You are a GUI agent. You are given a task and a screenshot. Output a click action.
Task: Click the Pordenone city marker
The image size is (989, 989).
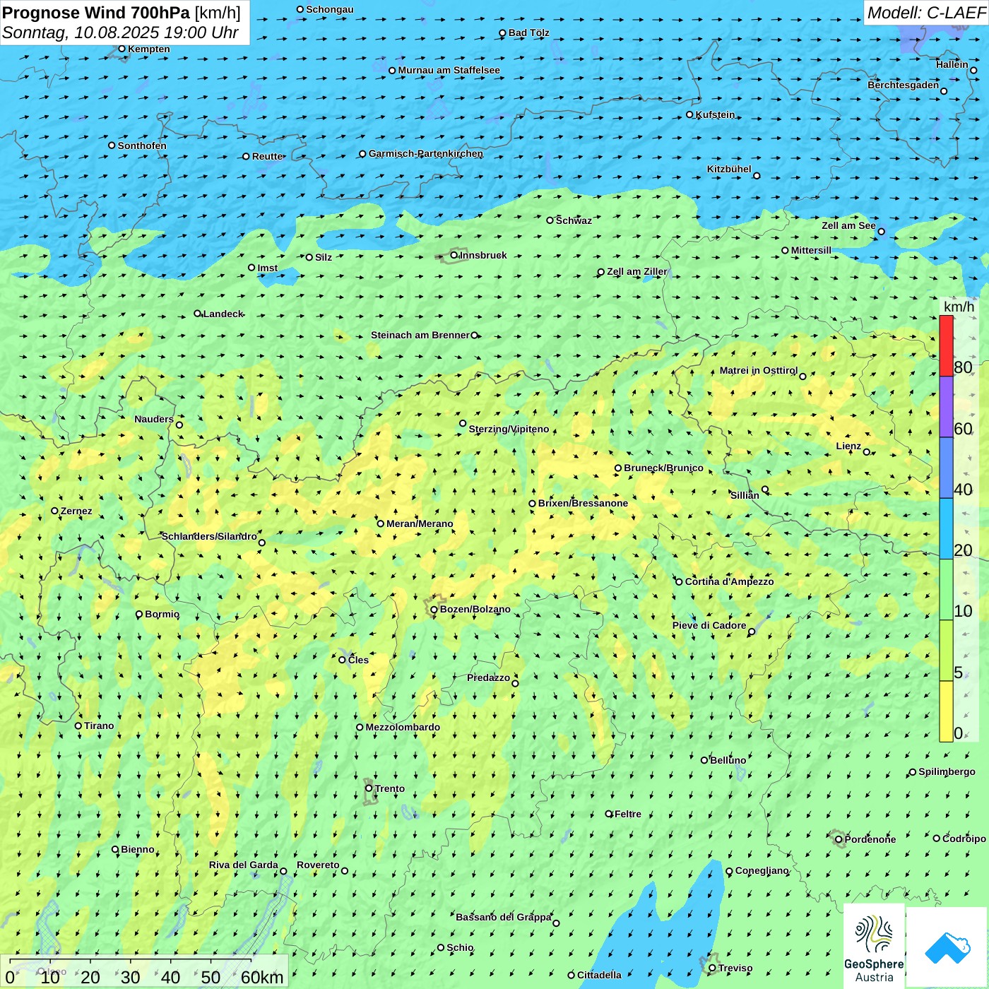coord(839,839)
